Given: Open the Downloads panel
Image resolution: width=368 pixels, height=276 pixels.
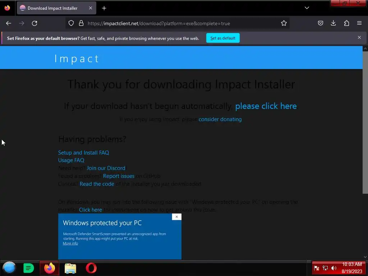Looking at the screenshot, I should (333, 23).
